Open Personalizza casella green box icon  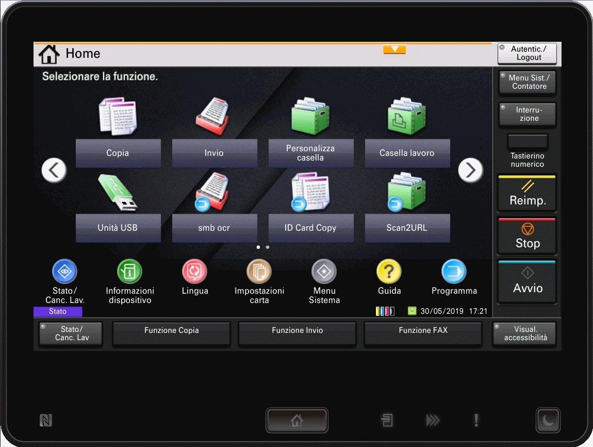(310, 117)
